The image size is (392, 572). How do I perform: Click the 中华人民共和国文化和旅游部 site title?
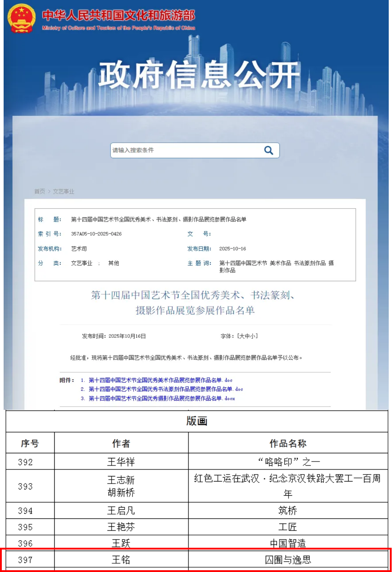pos(119,16)
